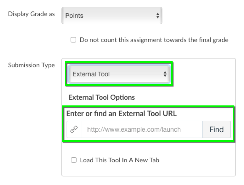Click the chain link icon beside URL field
The height and width of the screenshot is (185, 244).
pyautogui.click(x=74, y=129)
